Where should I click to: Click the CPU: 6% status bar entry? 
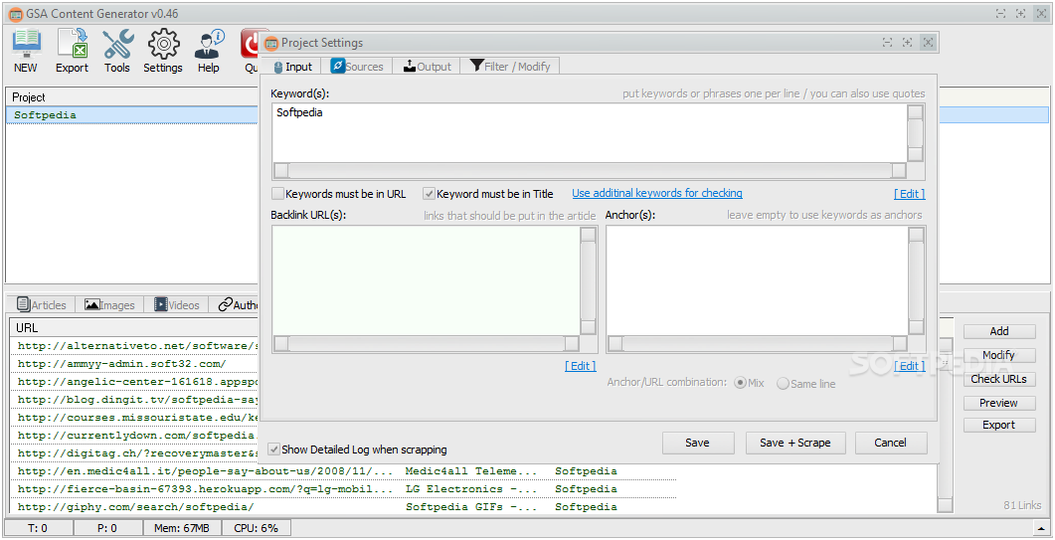click(x=256, y=528)
